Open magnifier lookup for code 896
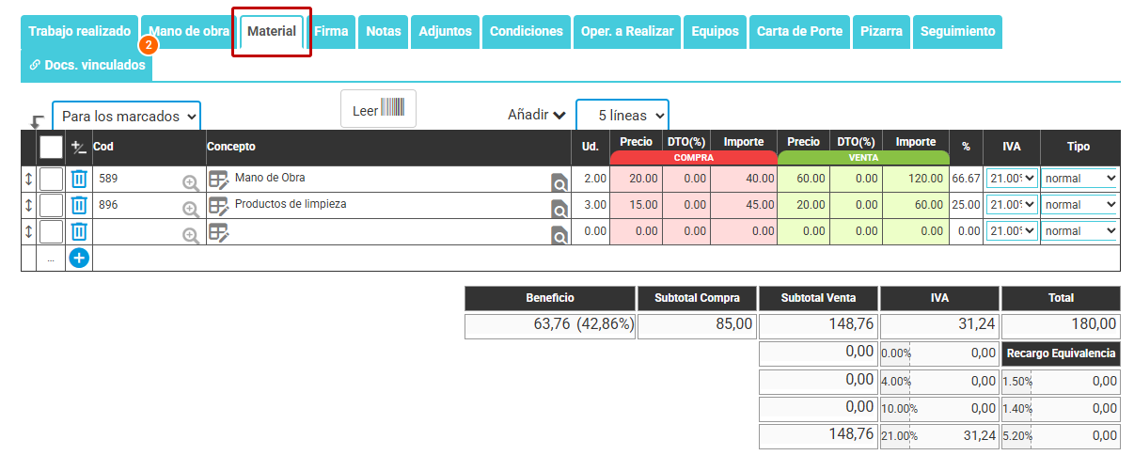The width and height of the screenshot is (1134, 471). 191,210
